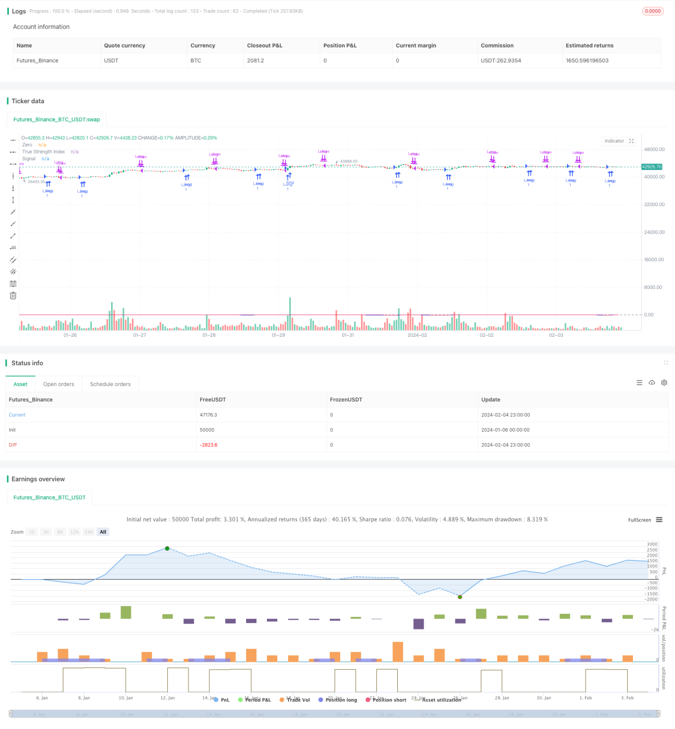Click the earnings range navigator bar
Screen dimensions: 675x729
[335, 714]
